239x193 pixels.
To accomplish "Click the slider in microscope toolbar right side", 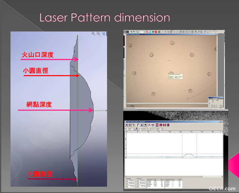I will pos(213,32).
